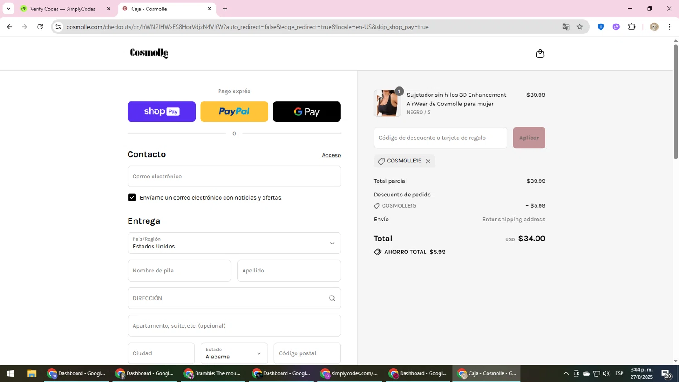
Task: Open the shopping cart bag icon
Action: pos(540,54)
